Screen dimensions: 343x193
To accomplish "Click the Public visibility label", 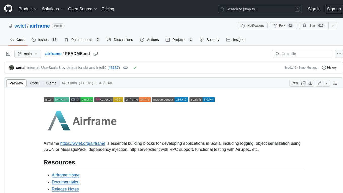I will click(x=58, y=26).
